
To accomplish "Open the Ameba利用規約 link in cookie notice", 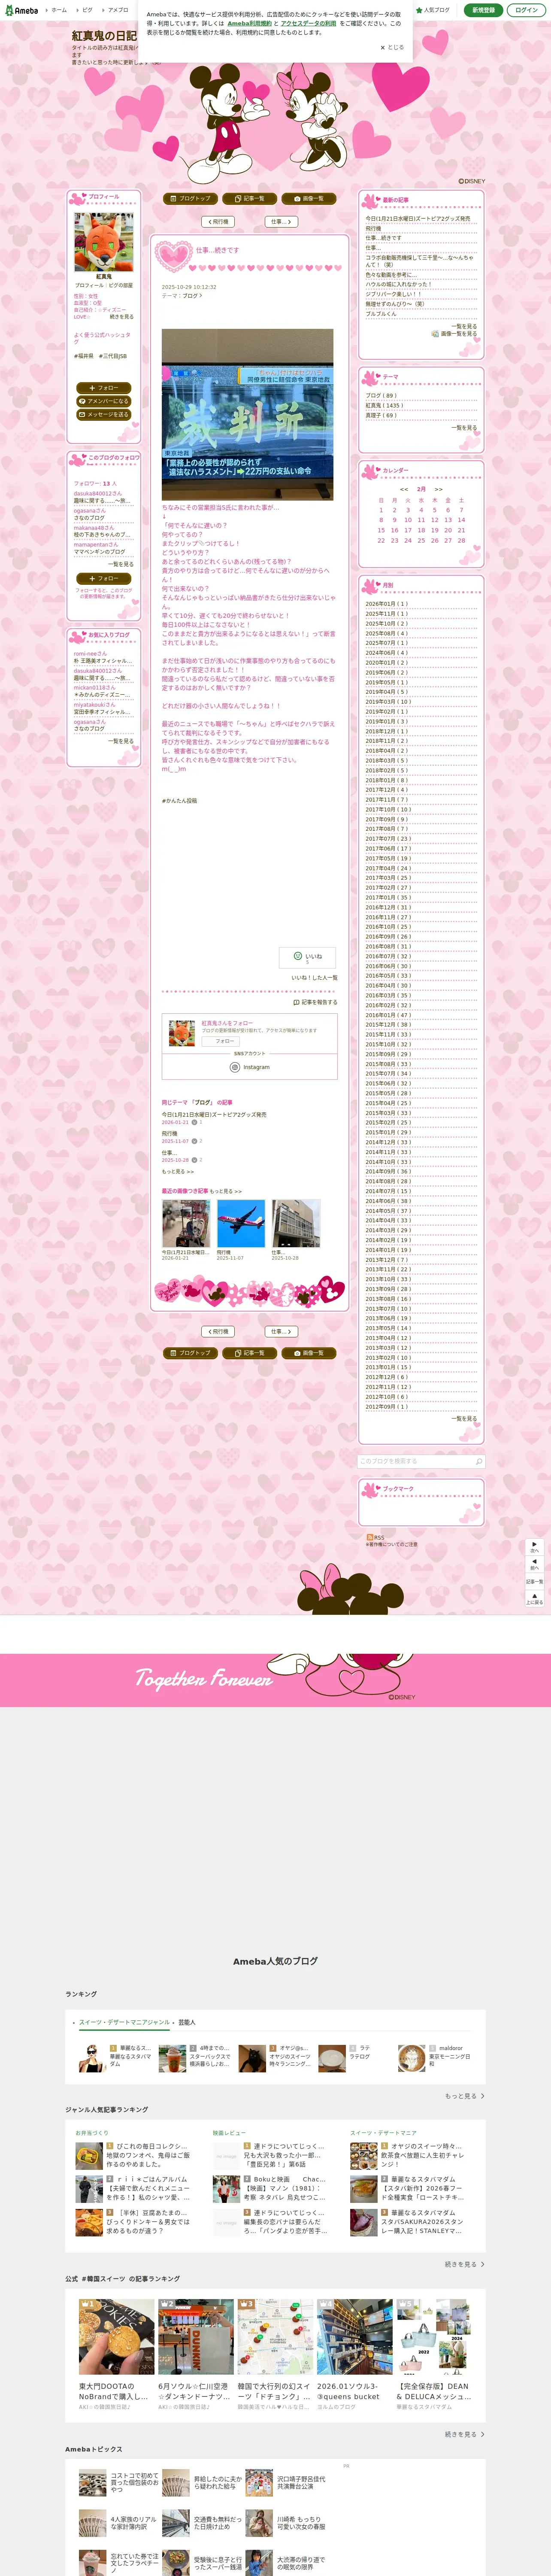I will 249,23.
